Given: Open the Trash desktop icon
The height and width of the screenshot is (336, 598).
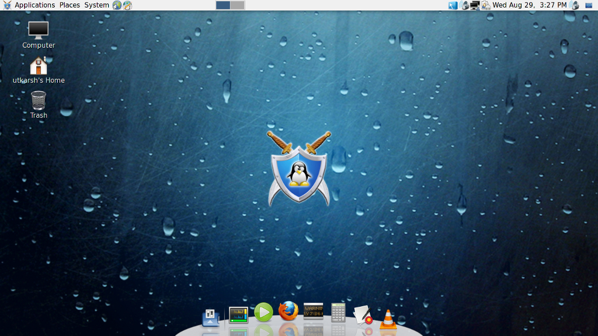Looking at the screenshot, I should pyautogui.click(x=39, y=100).
